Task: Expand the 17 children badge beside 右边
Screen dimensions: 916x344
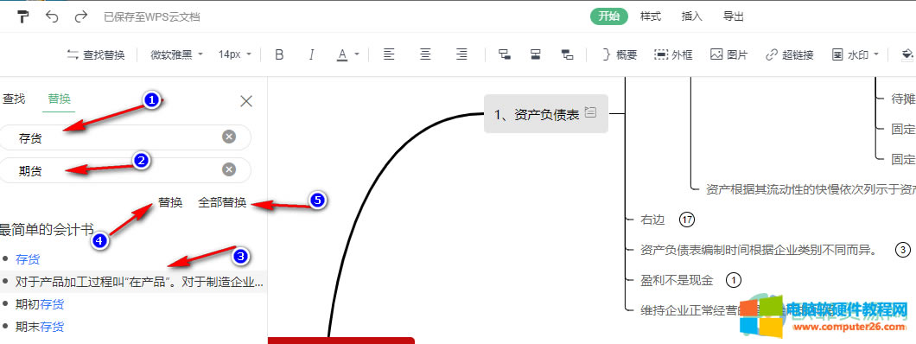Action: 687,220
